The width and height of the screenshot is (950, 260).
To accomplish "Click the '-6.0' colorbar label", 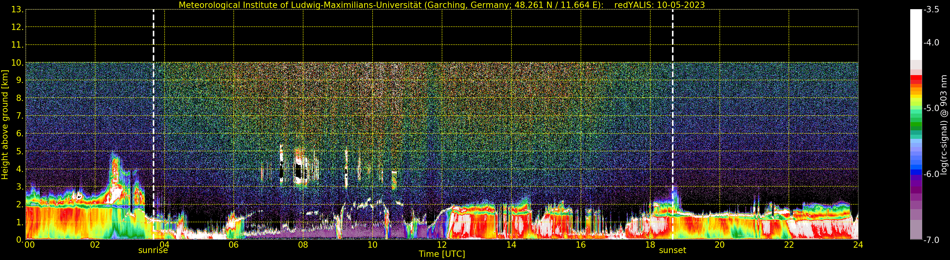I will tap(931, 174).
